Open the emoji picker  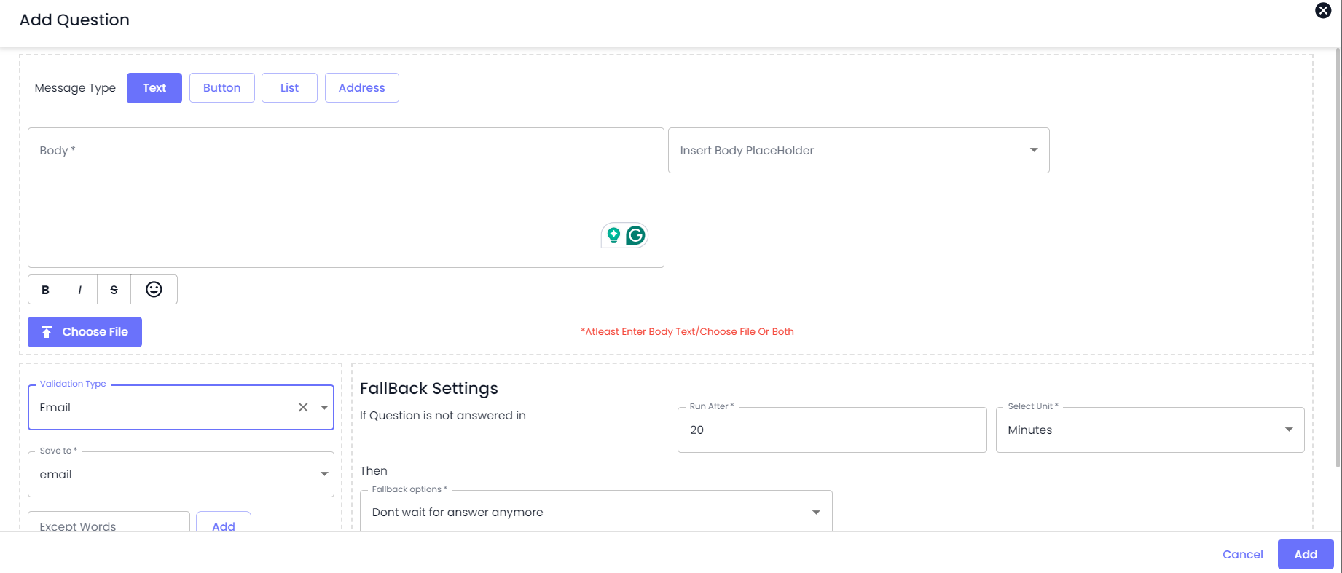[x=154, y=290]
